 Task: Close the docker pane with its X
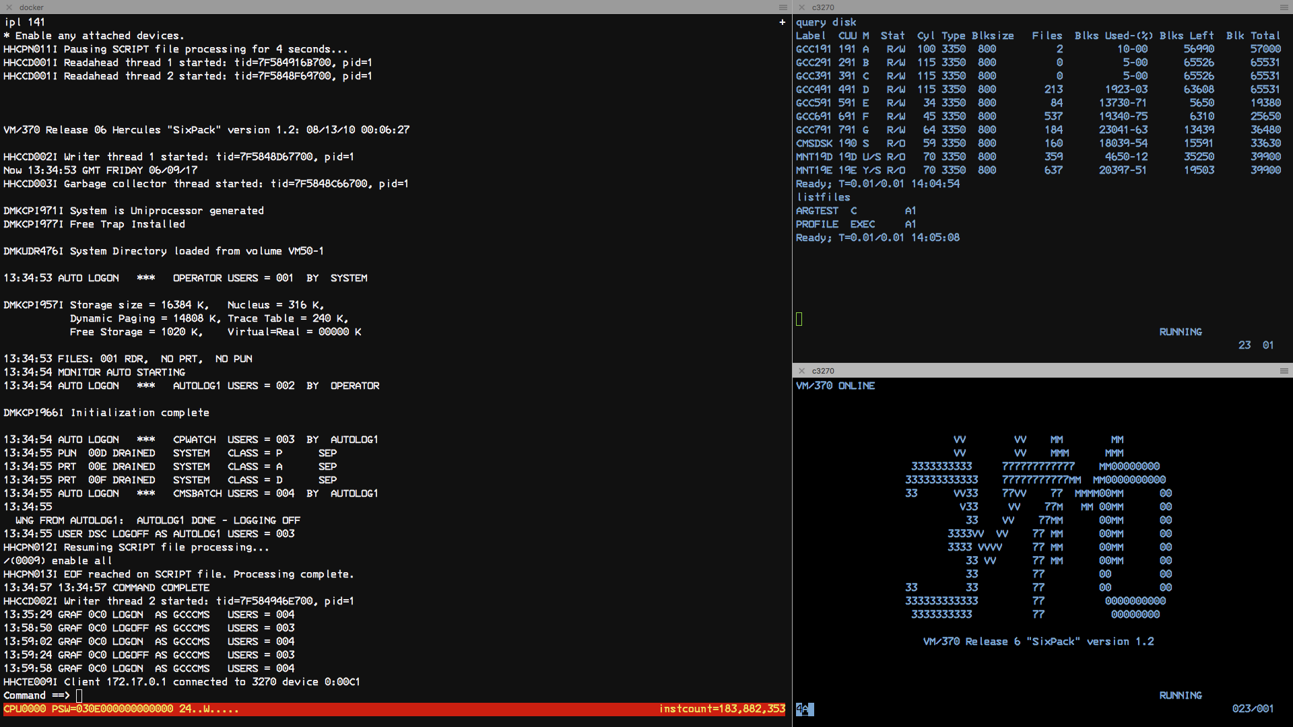point(9,7)
